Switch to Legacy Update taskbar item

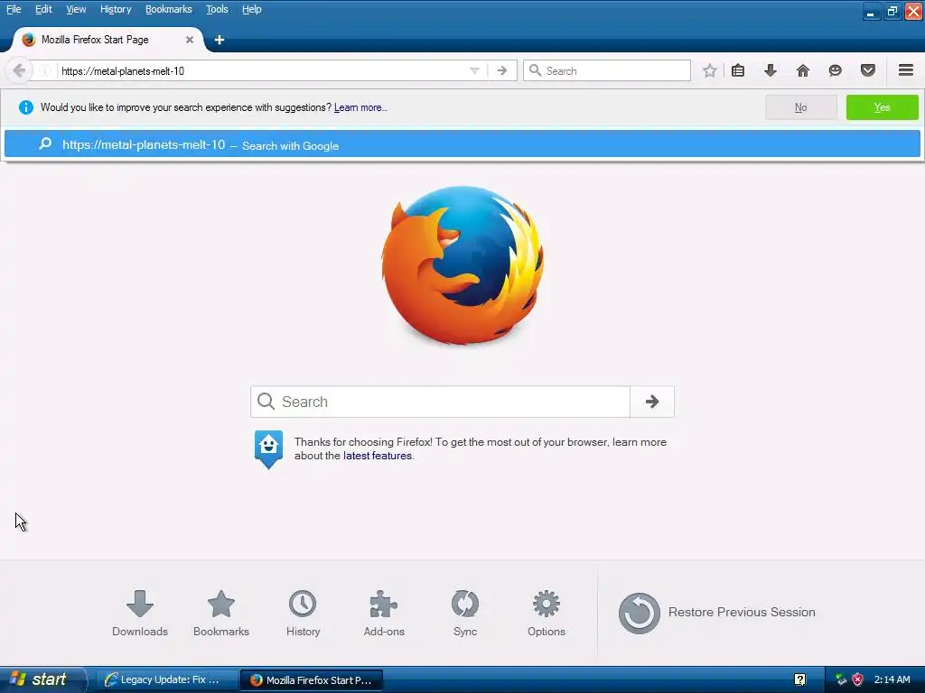pos(165,679)
